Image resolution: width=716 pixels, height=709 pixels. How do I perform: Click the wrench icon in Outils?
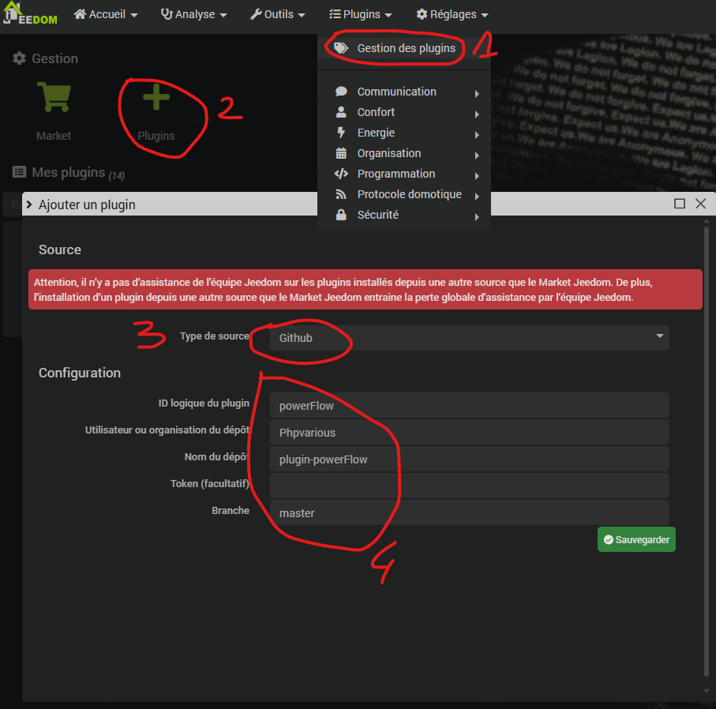pyautogui.click(x=256, y=14)
